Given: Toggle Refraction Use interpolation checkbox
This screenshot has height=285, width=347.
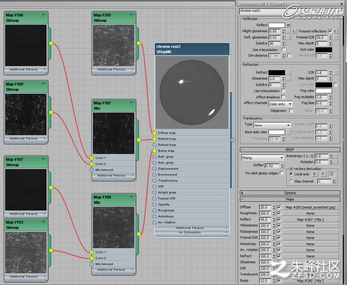Looking at the screenshot, I should (x=283, y=91).
